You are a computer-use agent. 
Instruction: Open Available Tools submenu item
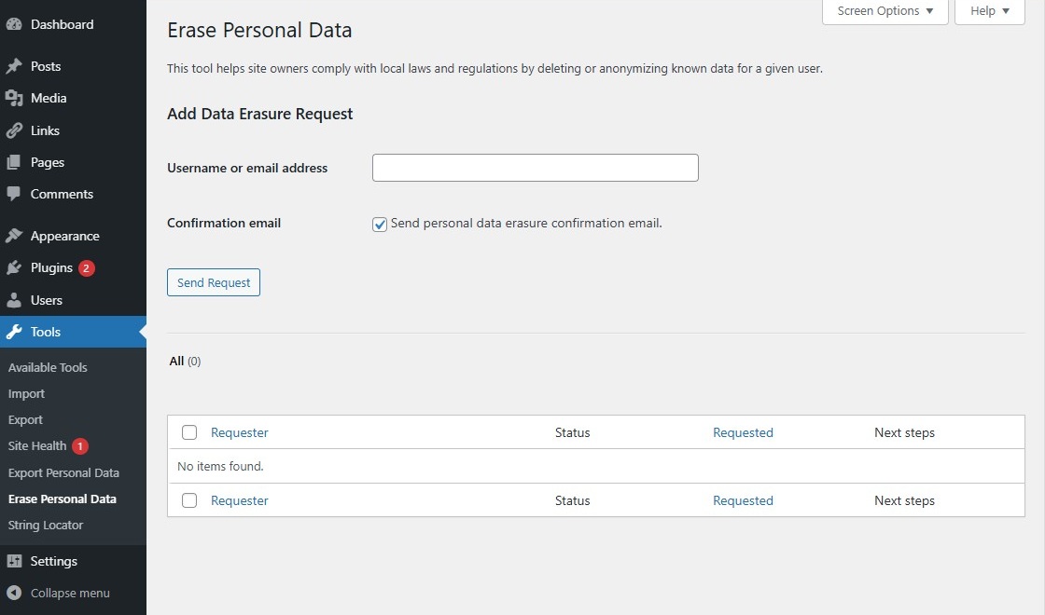click(x=48, y=367)
